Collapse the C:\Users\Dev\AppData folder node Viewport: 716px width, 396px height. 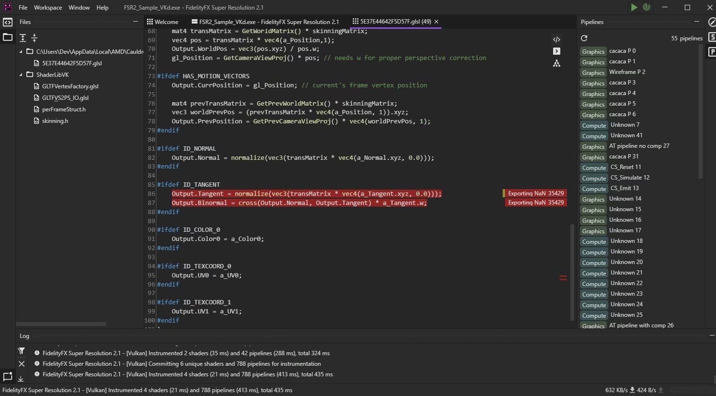click(x=21, y=51)
